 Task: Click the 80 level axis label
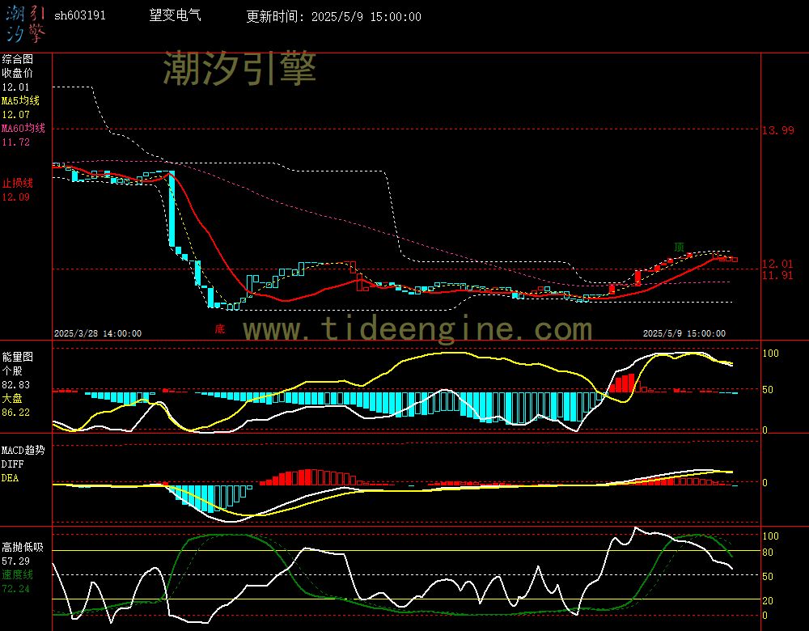768,552
